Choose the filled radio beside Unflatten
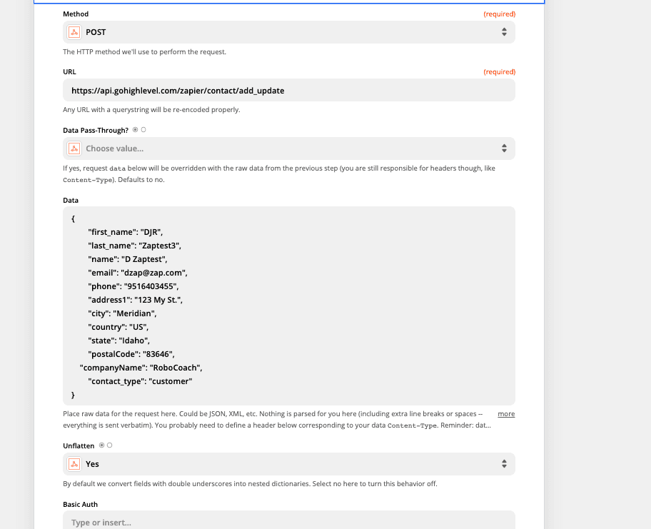 101,445
